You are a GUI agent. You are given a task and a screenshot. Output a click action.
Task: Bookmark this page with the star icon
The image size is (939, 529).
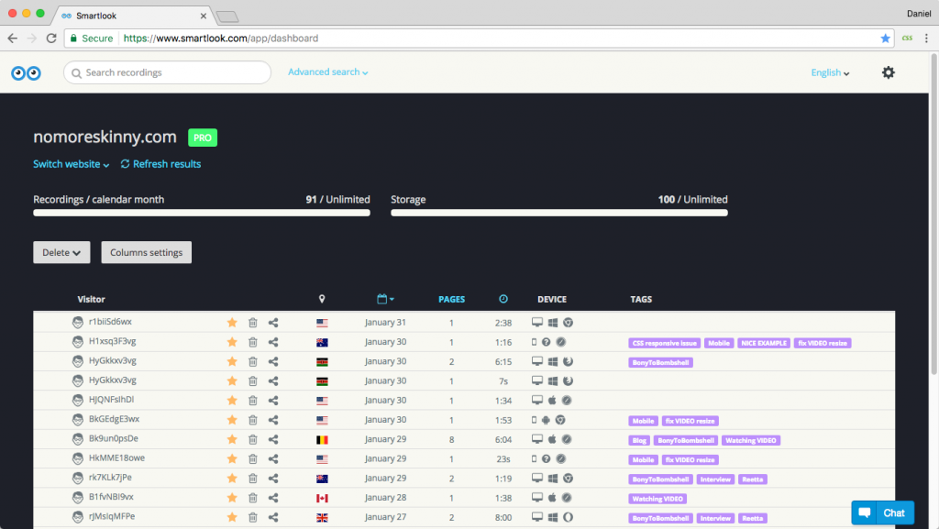click(885, 39)
